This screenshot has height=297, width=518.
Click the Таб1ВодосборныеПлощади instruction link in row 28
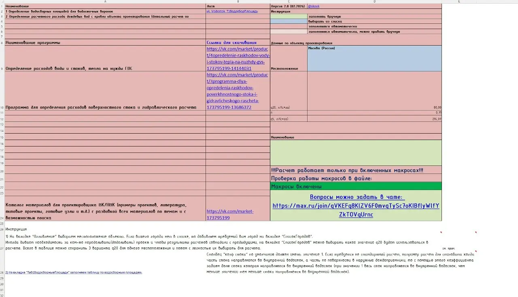pyautogui.click(x=74, y=272)
